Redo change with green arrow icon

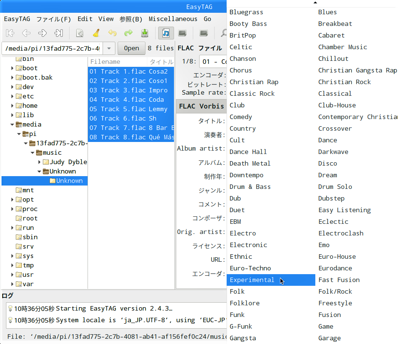pyautogui.click(x=129, y=33)
